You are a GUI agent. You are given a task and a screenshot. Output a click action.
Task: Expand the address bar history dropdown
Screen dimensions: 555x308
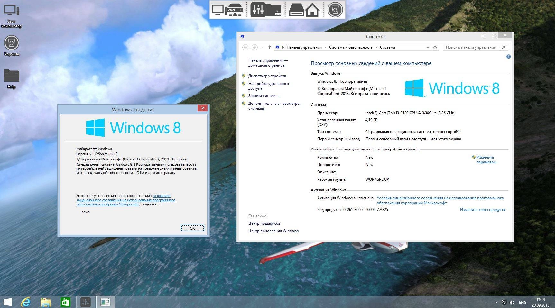[x=428, y=47]
